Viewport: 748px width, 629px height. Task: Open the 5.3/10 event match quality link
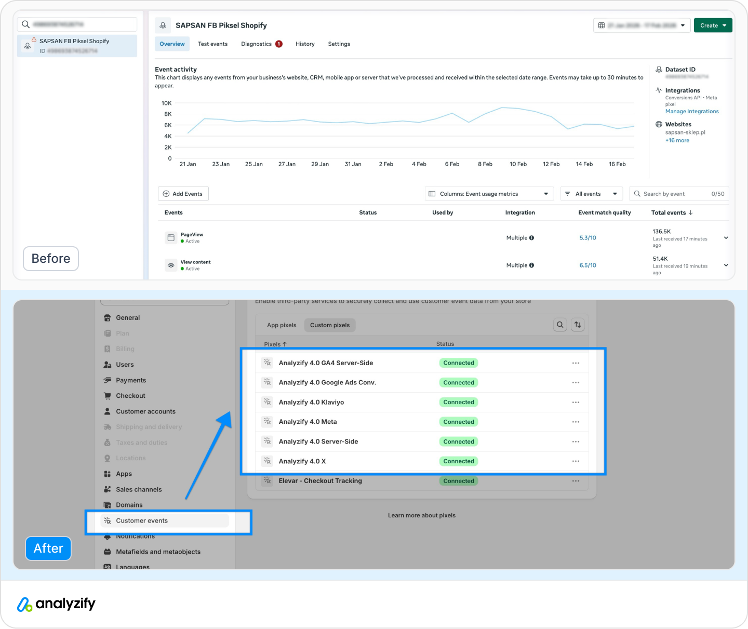[x=587, y=238]
